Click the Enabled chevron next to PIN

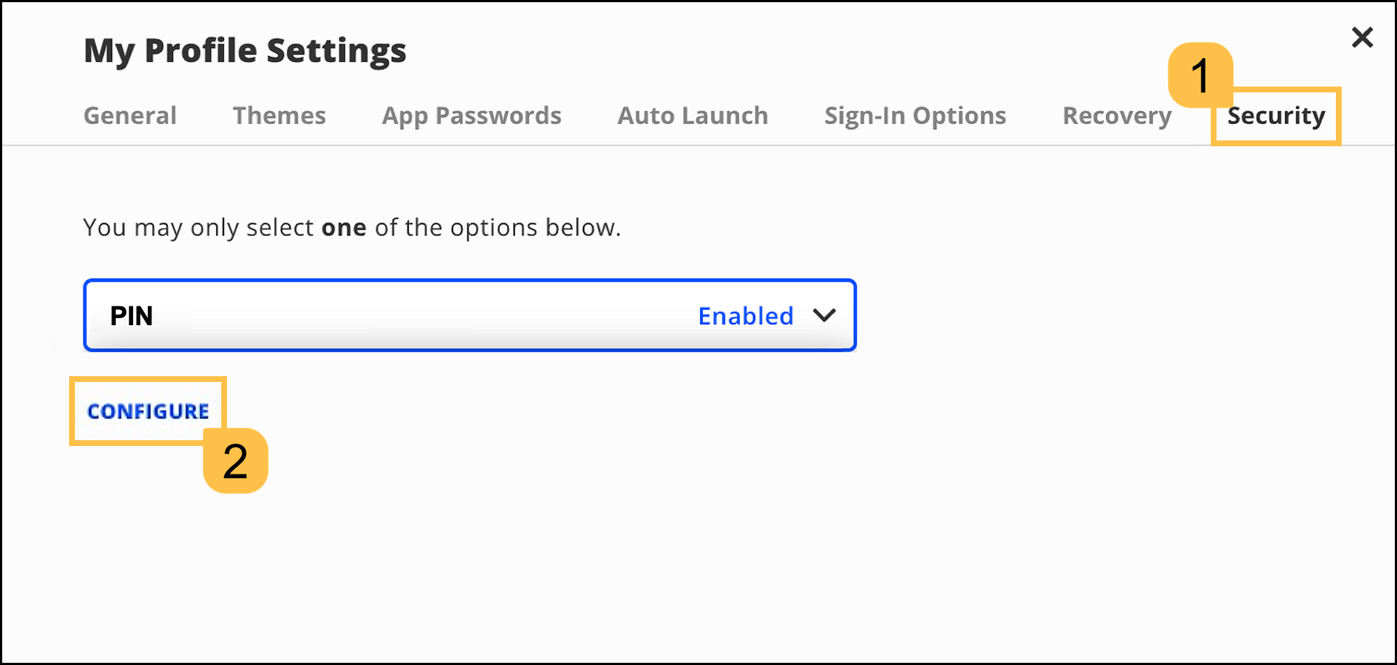pos(824,315)
